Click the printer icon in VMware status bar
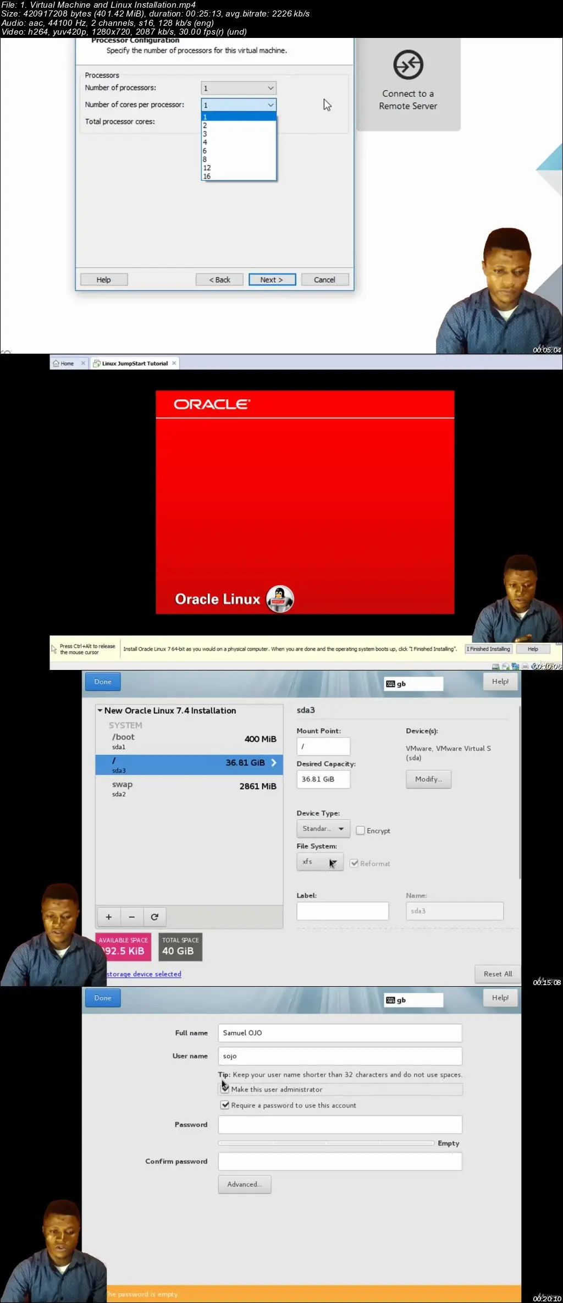 point(525,667)
